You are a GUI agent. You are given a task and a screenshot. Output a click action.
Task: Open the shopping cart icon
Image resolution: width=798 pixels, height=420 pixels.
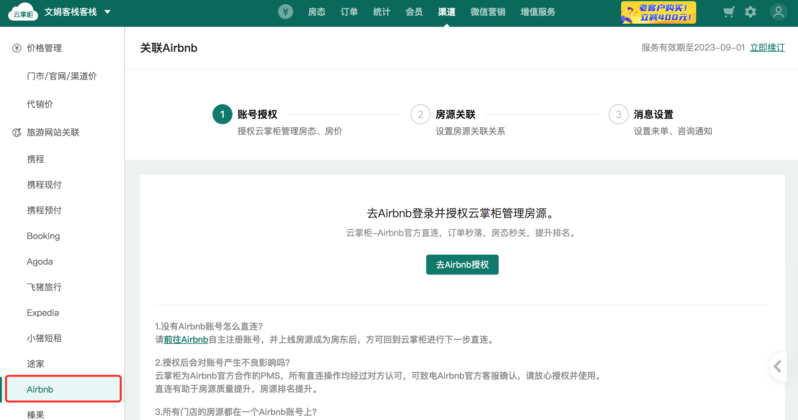coord(728,12)
